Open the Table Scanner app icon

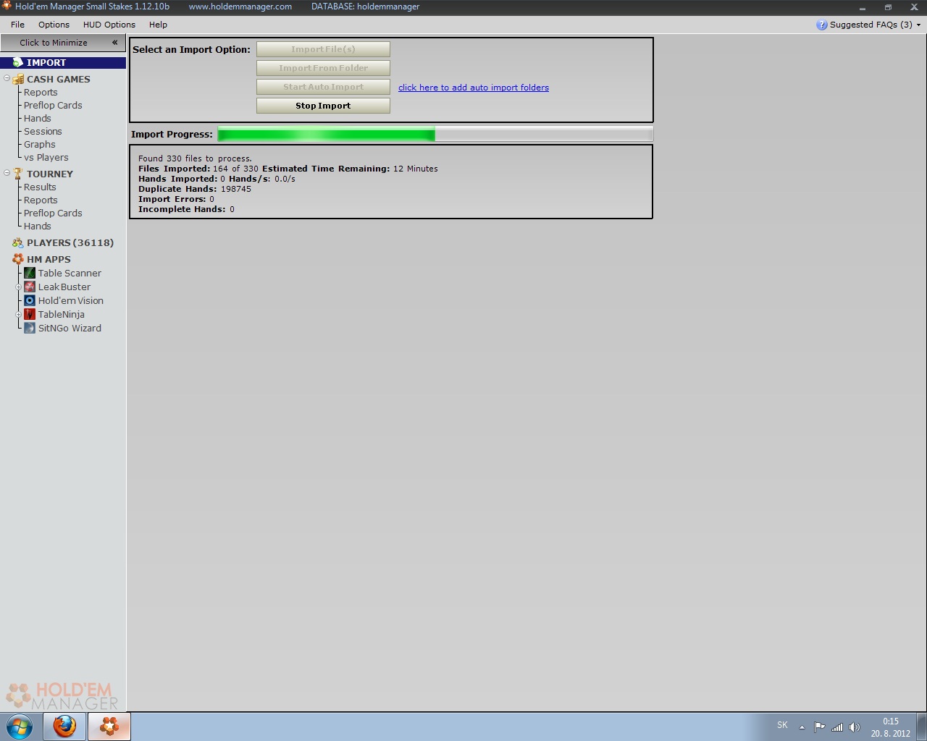(30, 273)
